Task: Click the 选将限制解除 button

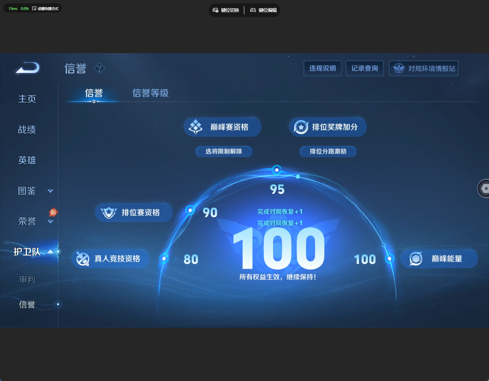Action: coord(224,151)
